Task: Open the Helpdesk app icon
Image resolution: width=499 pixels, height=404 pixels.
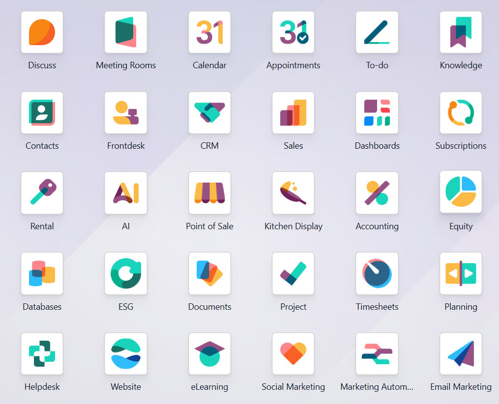Action: click(42, 353)
